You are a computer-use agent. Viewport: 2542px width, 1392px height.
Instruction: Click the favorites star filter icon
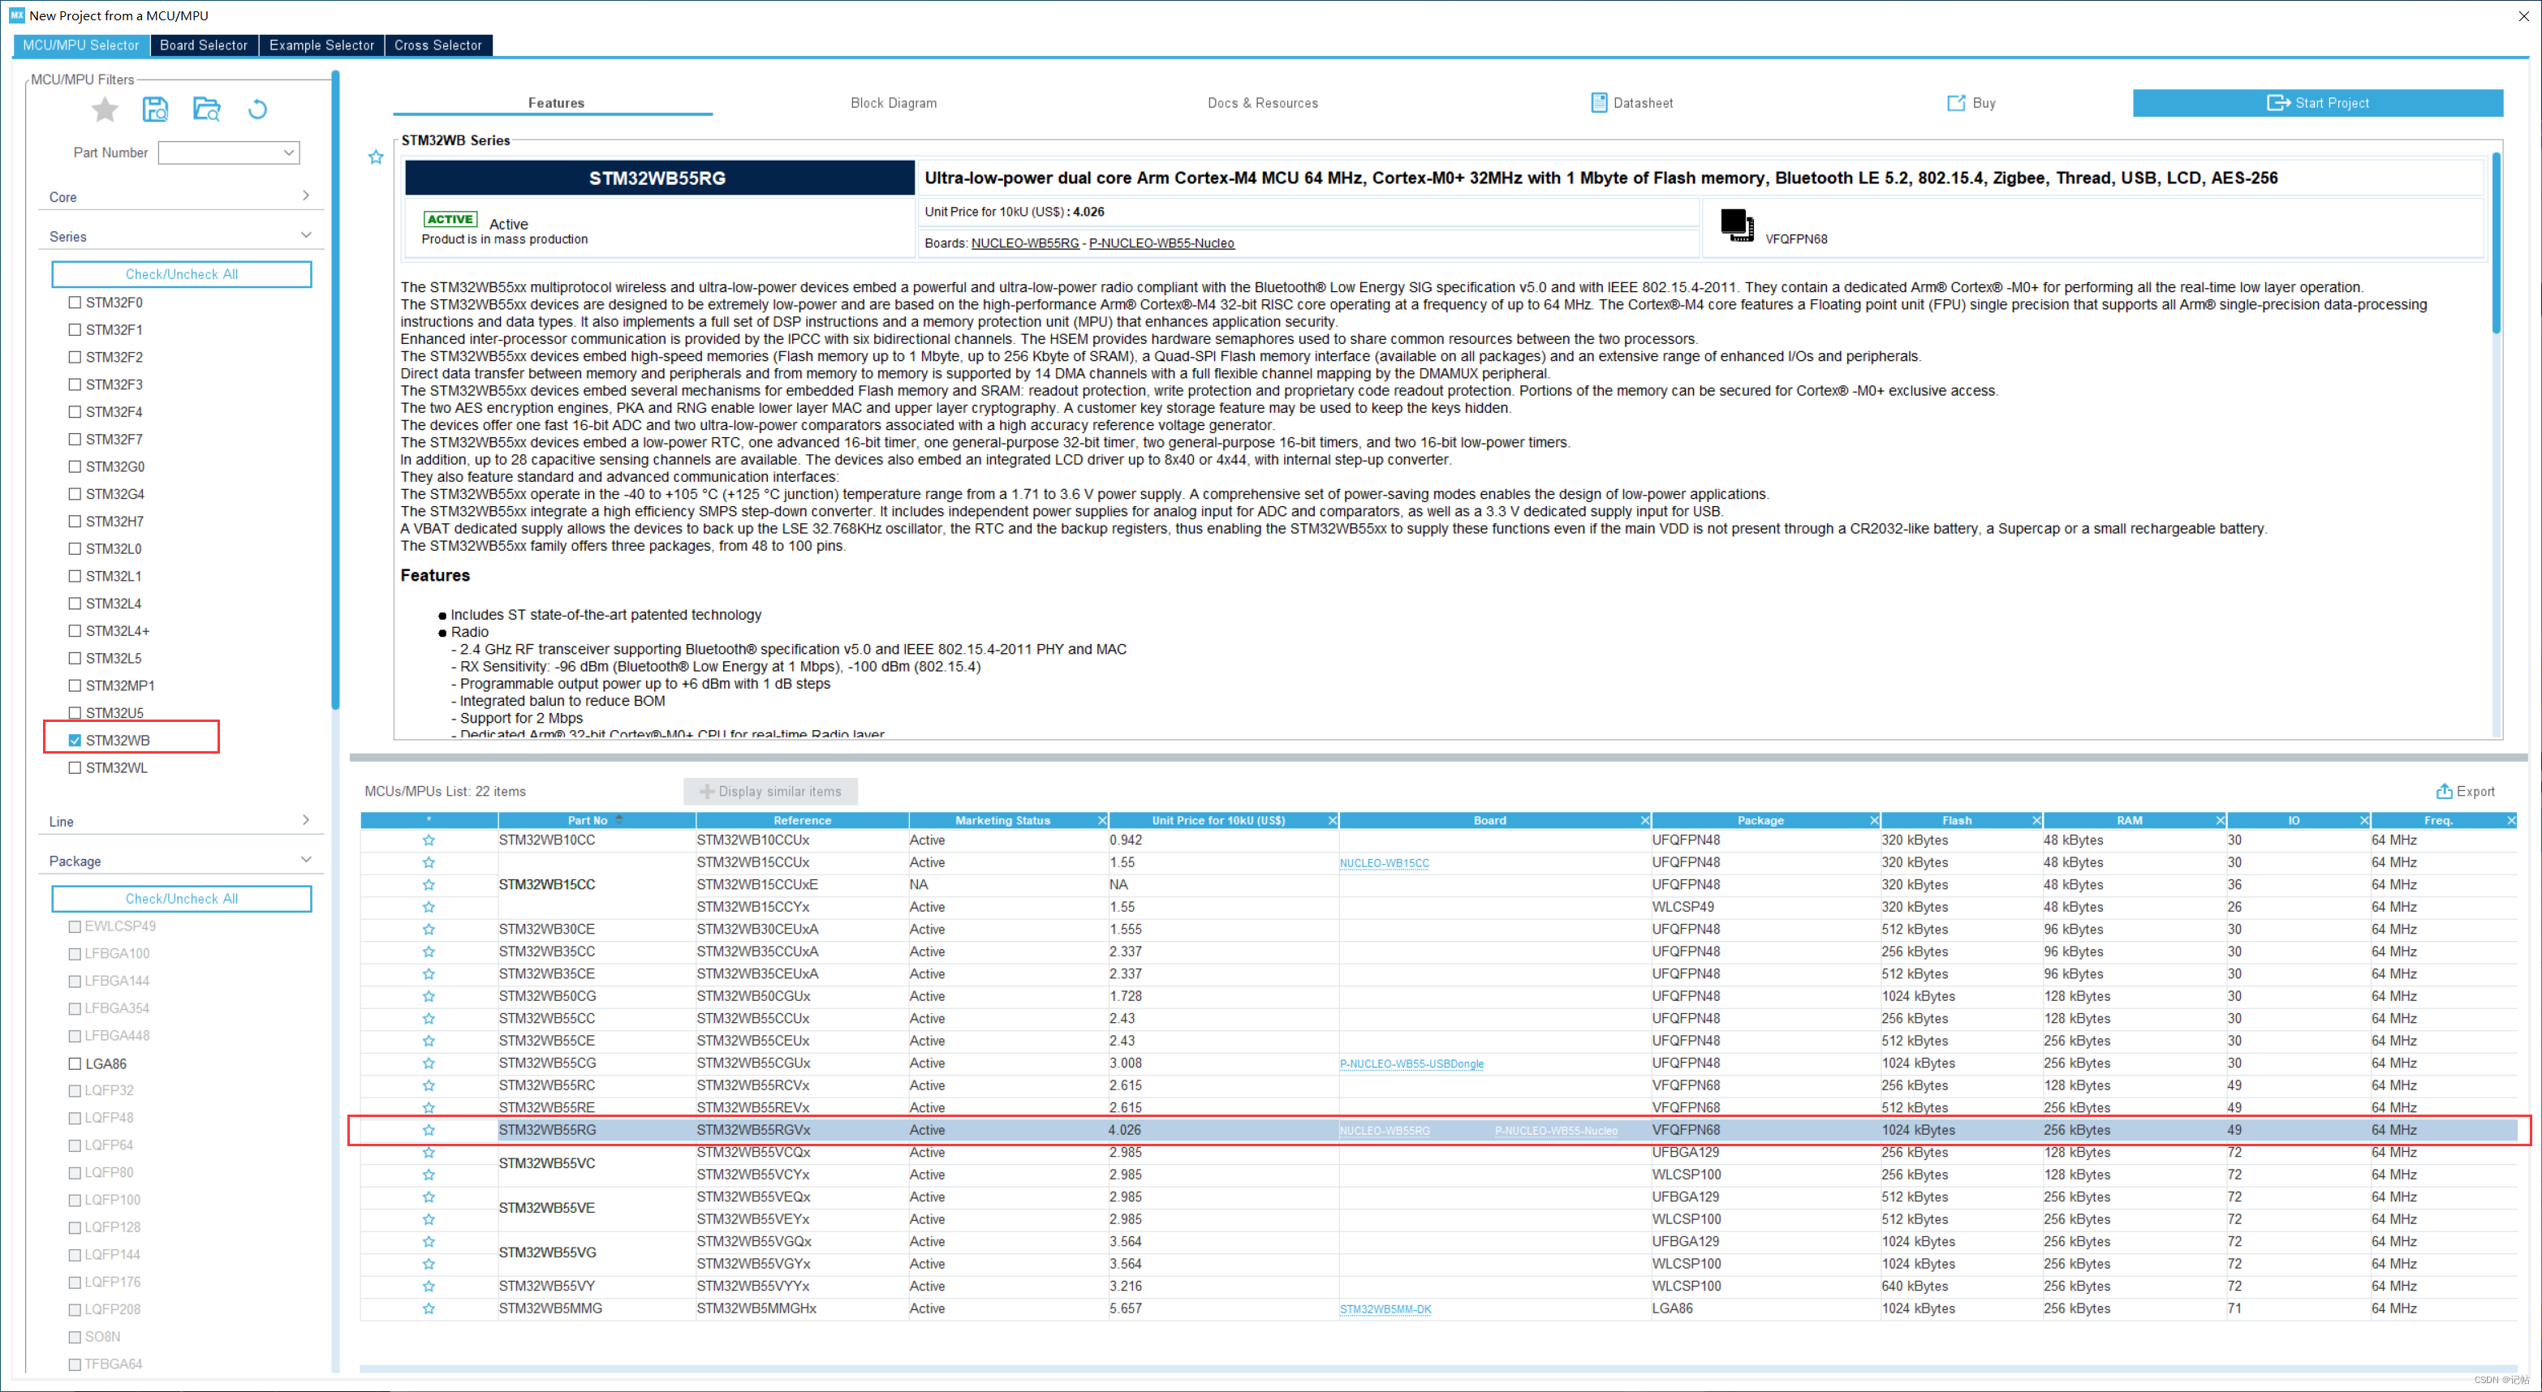pos(105,110)
